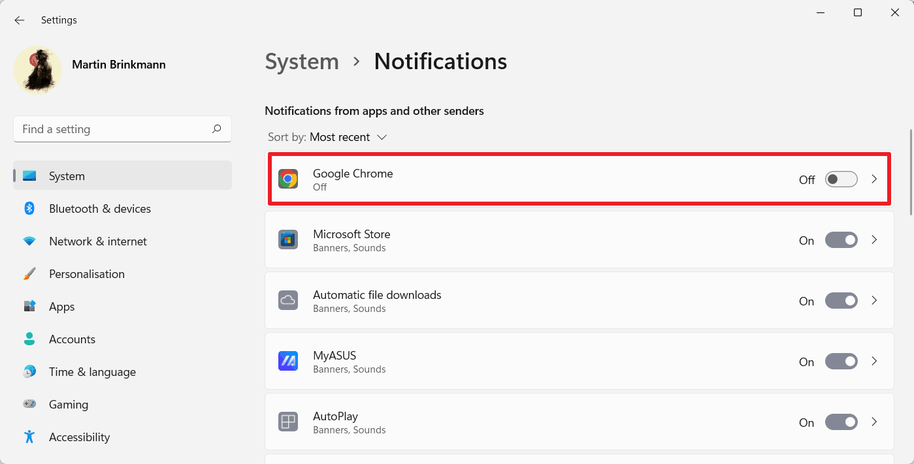Open the Sort by dropdown

coord(348,137)
